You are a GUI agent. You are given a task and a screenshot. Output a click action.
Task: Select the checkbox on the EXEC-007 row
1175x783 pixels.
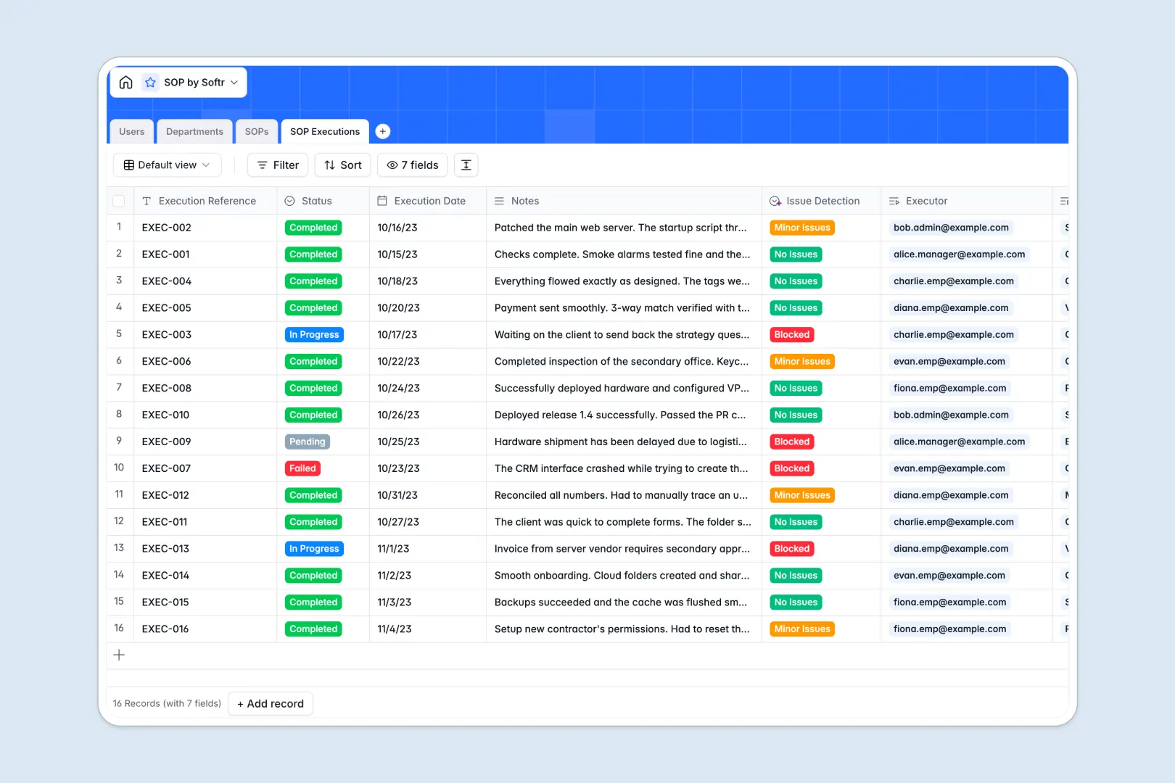119,468
